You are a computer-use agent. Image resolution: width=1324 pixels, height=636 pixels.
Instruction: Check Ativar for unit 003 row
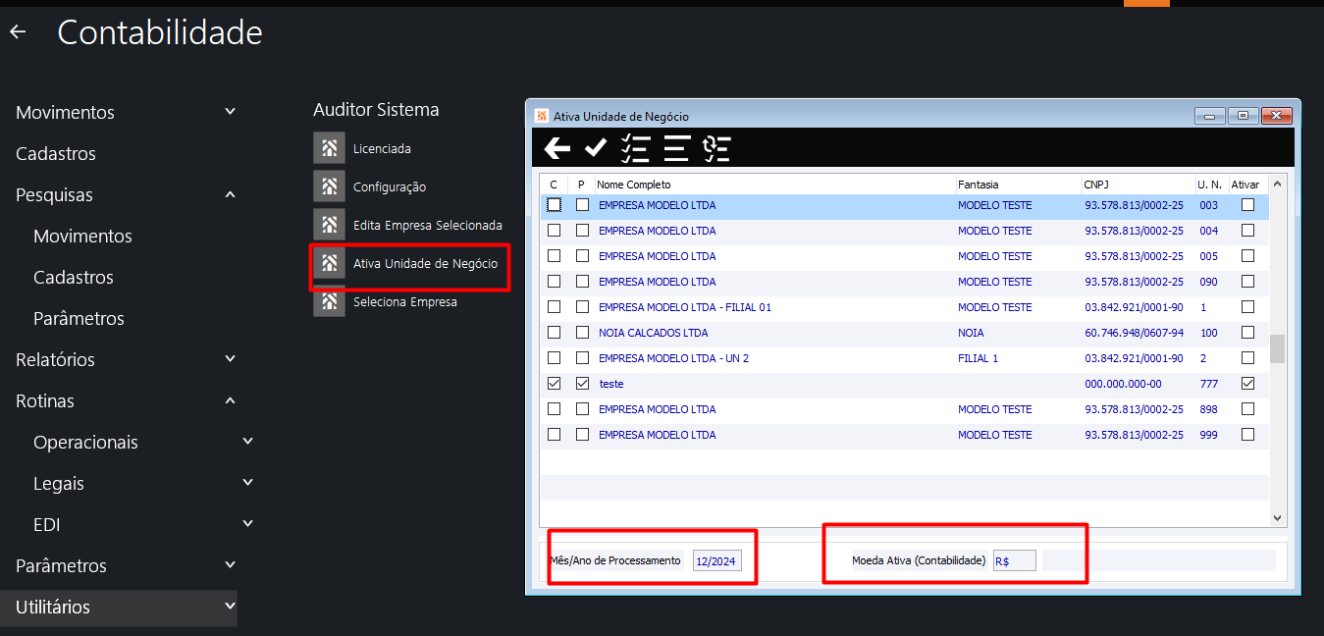[1247, 205]
